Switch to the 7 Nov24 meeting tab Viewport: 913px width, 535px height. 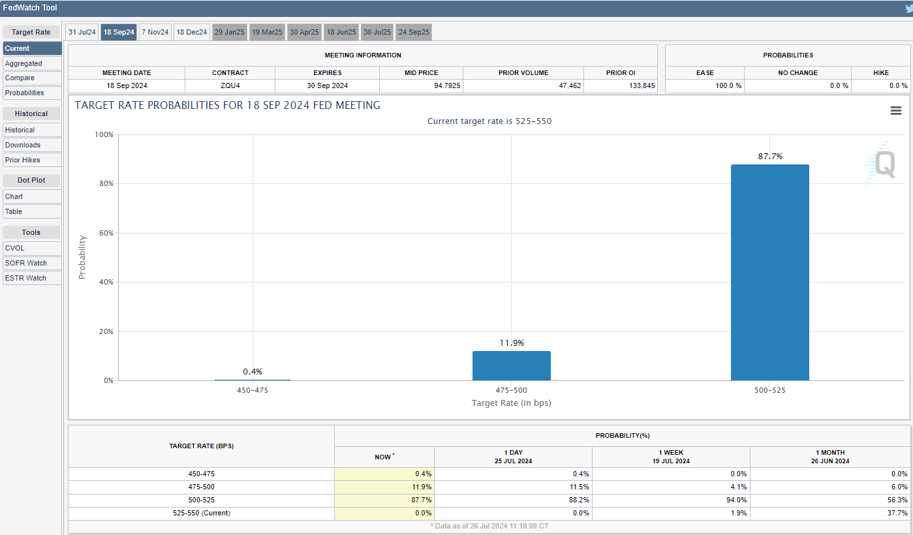[x=155, y=32]
